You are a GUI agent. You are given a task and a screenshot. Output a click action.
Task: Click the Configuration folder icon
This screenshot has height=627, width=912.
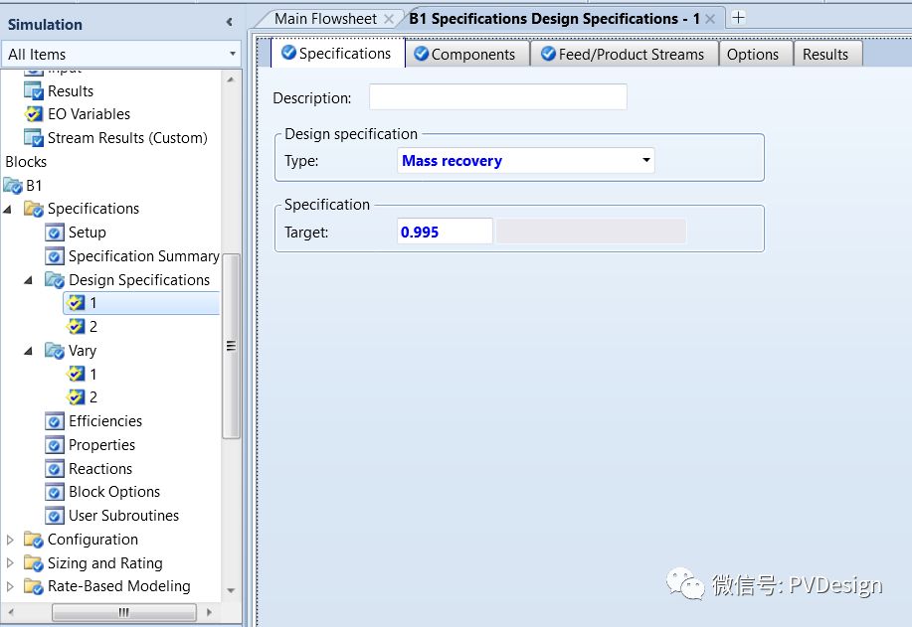click(x=33, y=540)
